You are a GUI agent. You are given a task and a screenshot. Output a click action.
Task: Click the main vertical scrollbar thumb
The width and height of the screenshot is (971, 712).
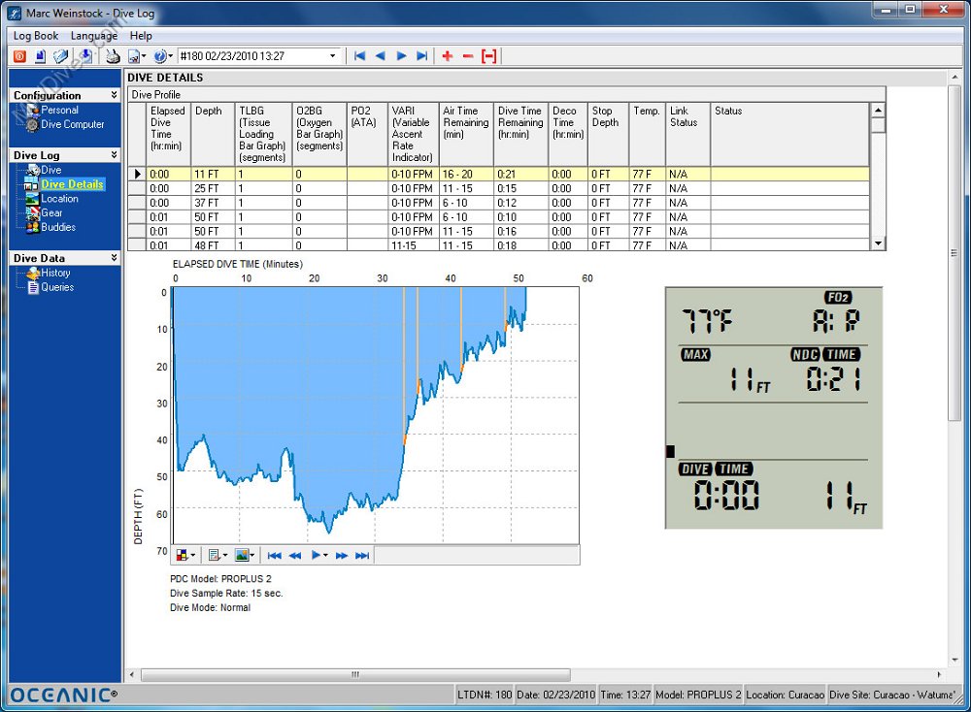click(954, 253)
